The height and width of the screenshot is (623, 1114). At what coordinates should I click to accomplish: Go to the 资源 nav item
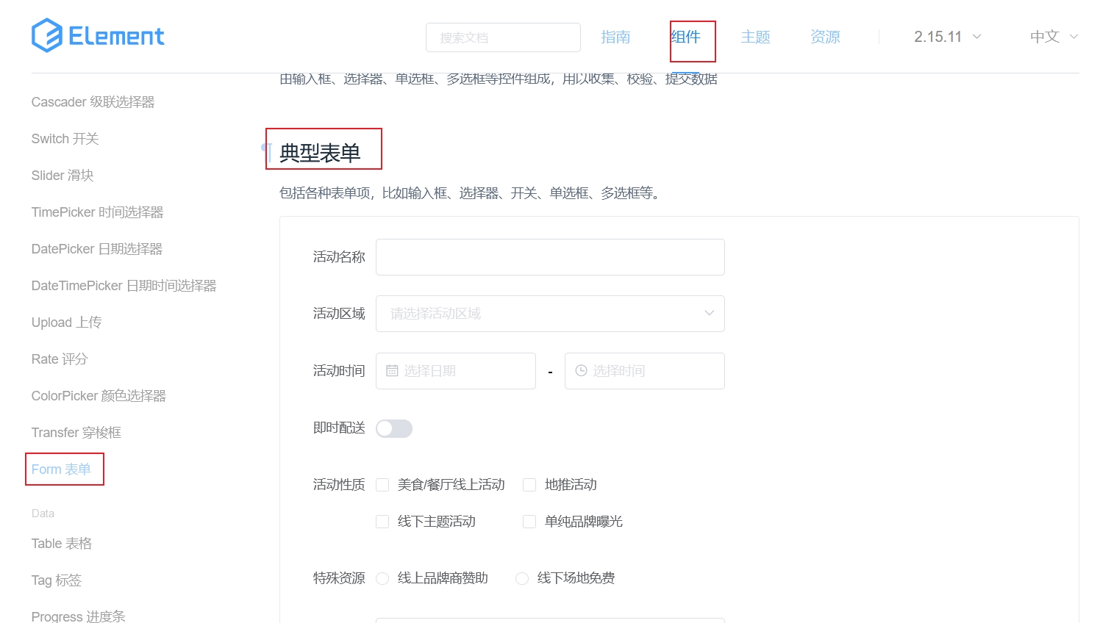825,37
